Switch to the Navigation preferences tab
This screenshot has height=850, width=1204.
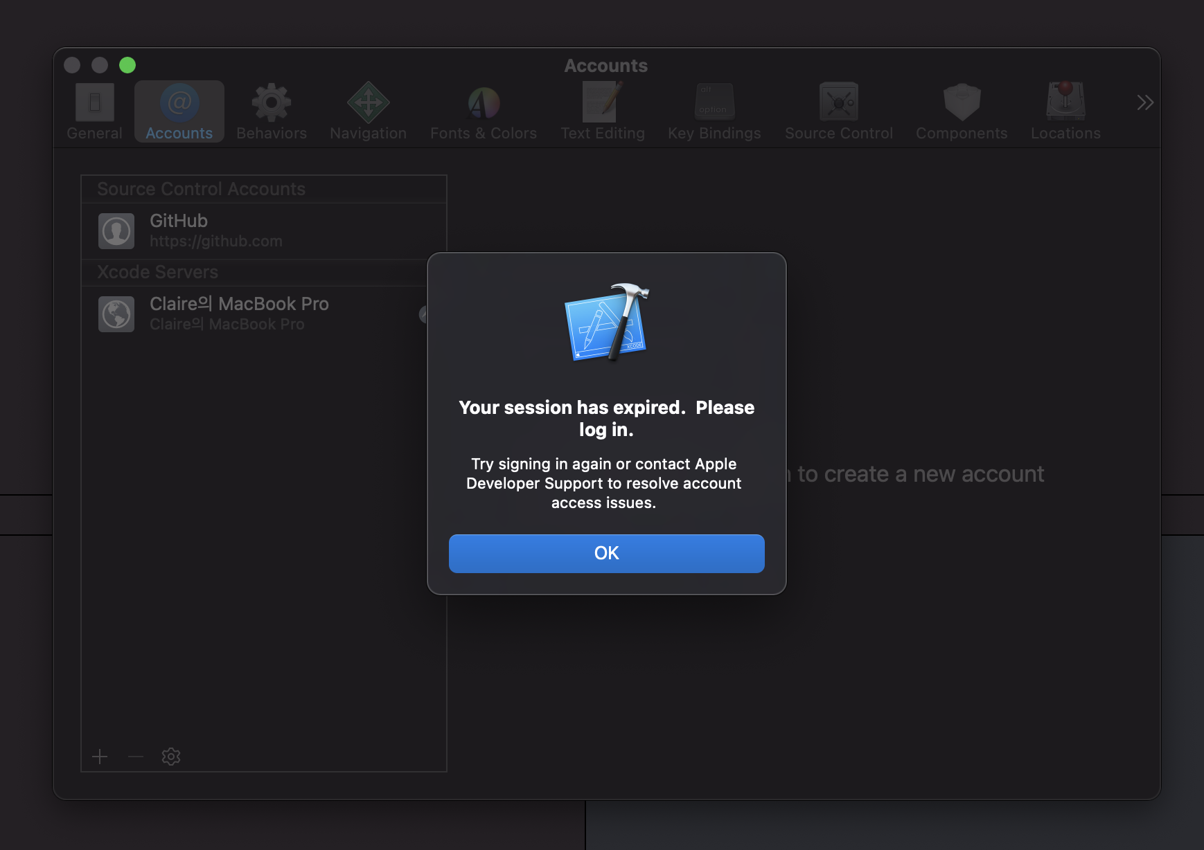[369, 112]
